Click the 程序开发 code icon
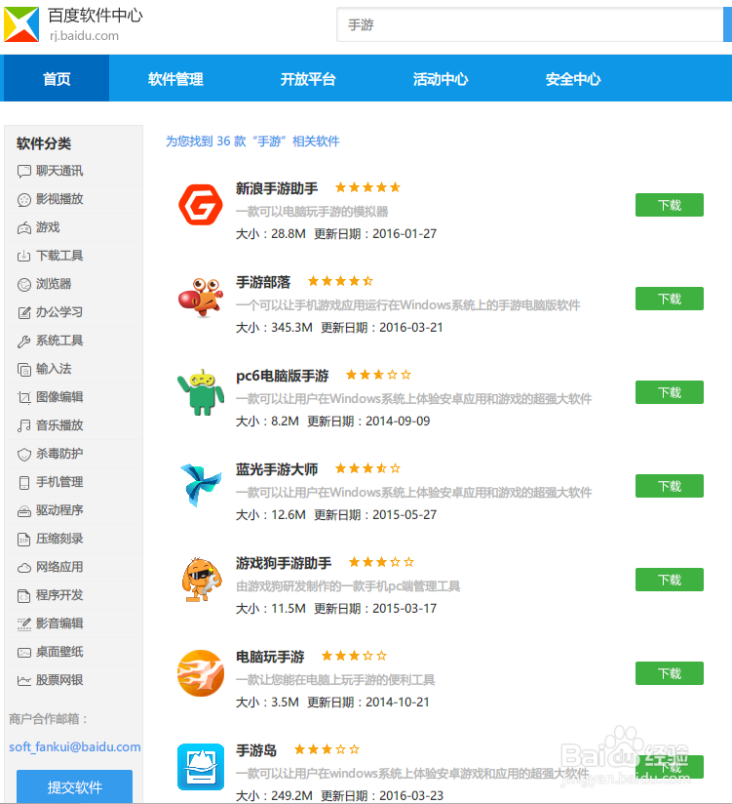 coord(24,596)
